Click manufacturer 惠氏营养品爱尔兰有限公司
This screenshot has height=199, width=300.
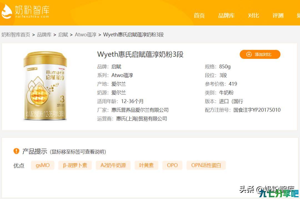click(x=140, y=110)
